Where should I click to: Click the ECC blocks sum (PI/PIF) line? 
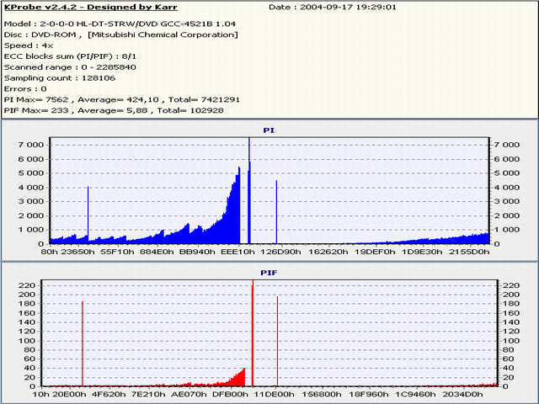coord(70,56)
